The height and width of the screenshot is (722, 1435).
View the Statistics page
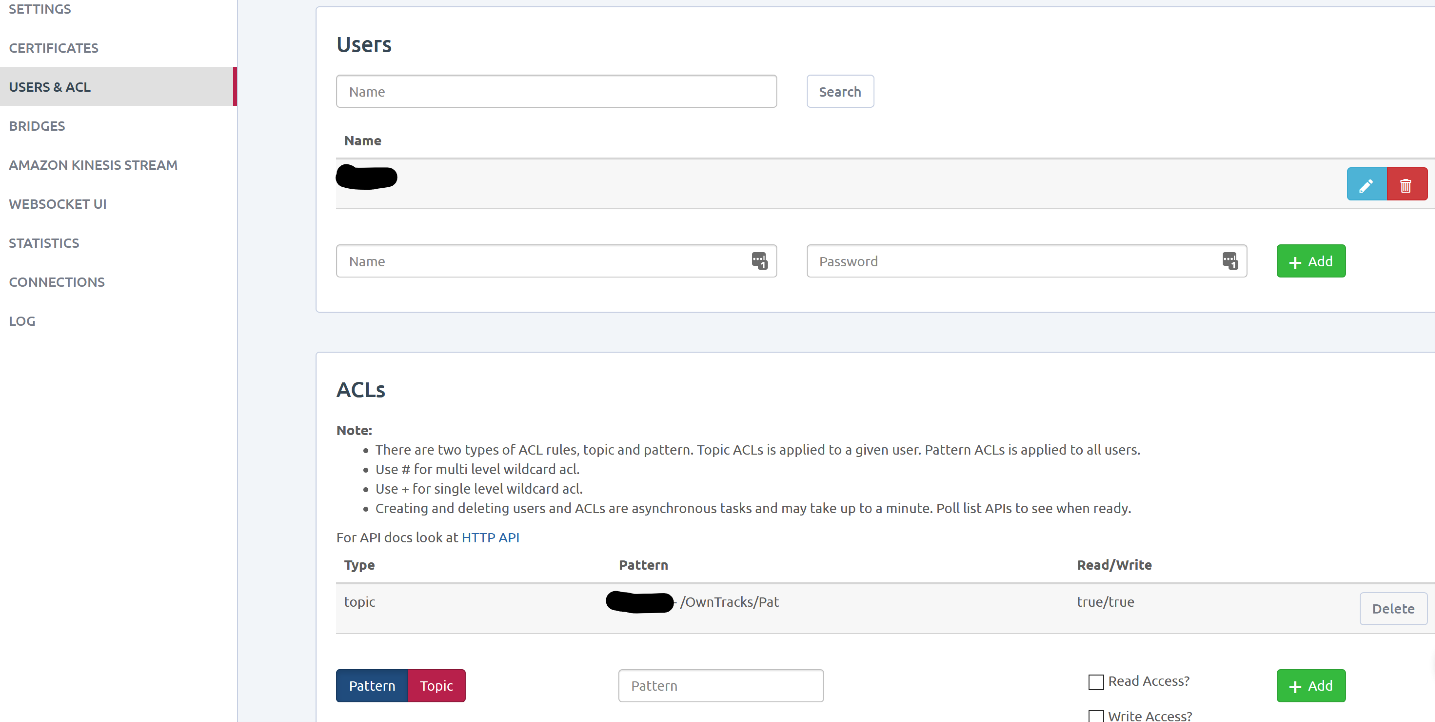(44, 243)
